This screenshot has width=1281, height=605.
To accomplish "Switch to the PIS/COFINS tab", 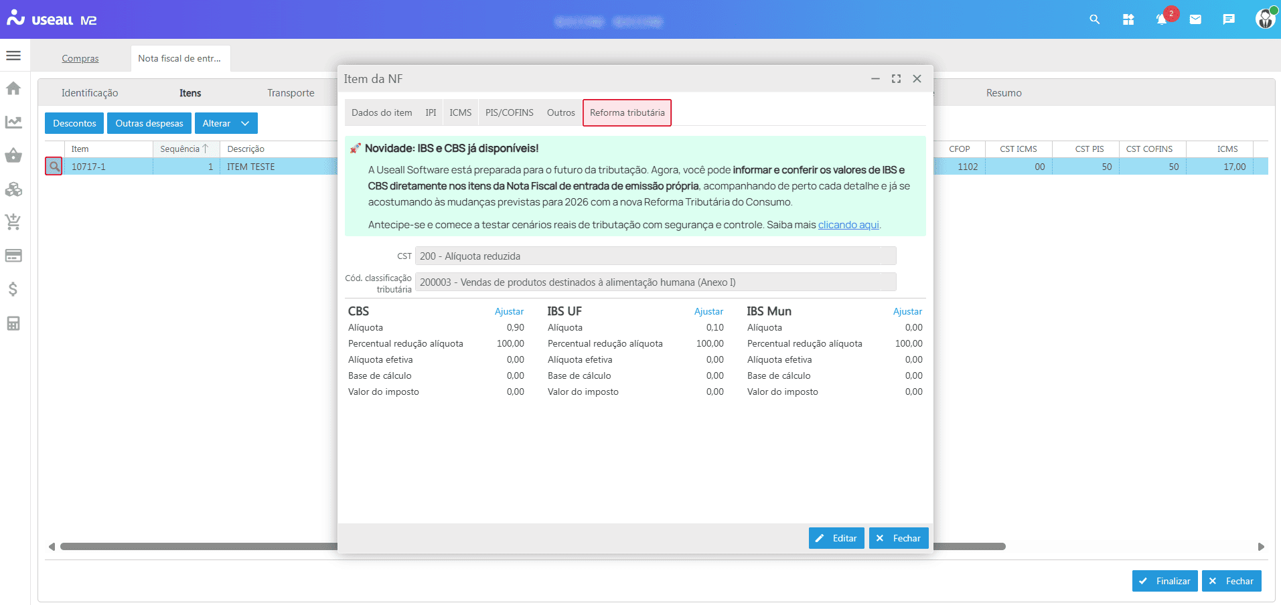I will (509, 112).
